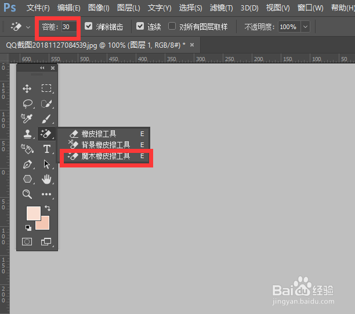
Task: Open the 图层(L) menu
Action: tap(129, 8)
